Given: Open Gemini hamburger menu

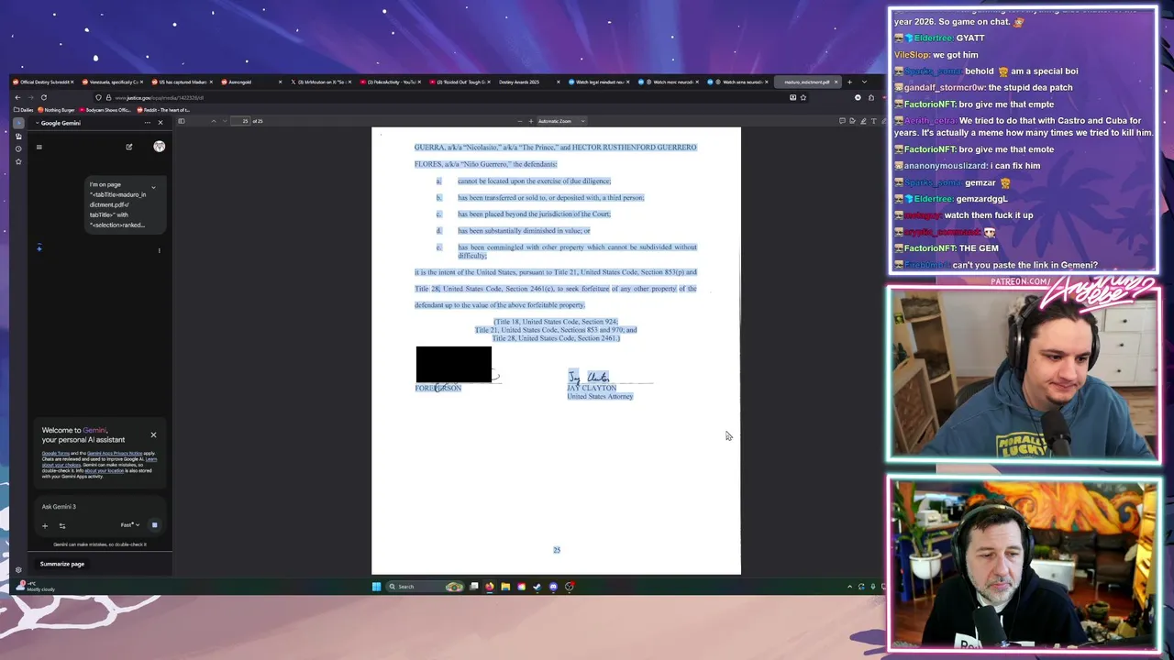Looking at the screenshot, I should click(39, 147).
